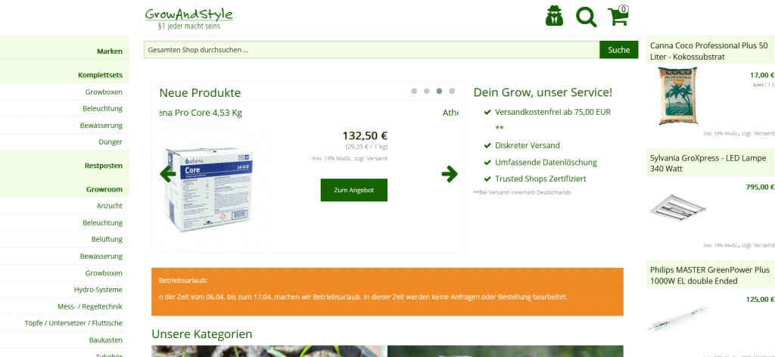Select the second carousel dot indicator
This screenshot has width=775, height=357.
point(427,91)
